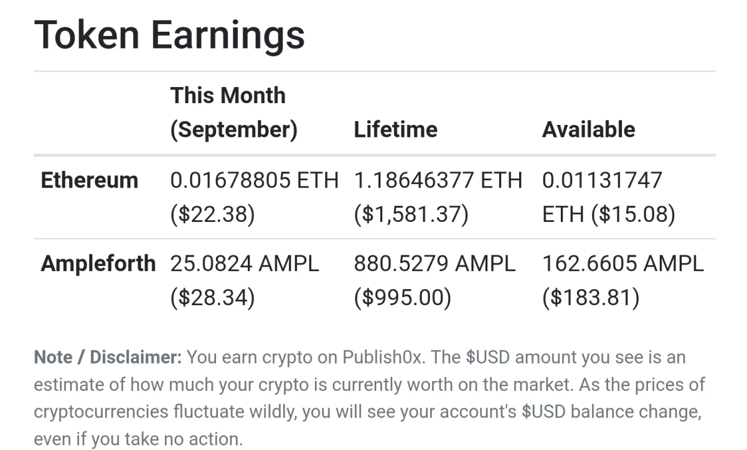Click Ethereum available amount 0.01131747
Image resolution: width=747 pixels, height=450 pixels.
[x=602, y=180]
